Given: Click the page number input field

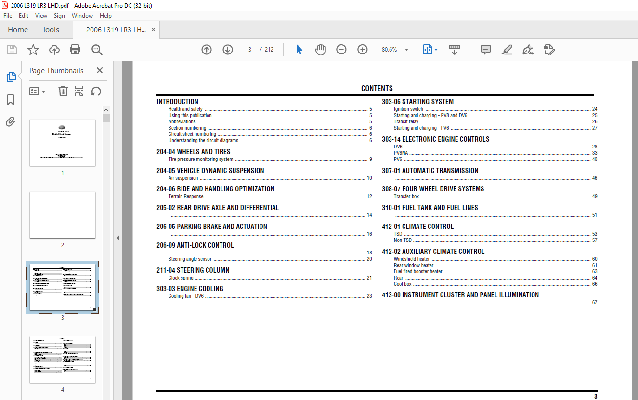Looking at the screenshot, I should point(250,50).
